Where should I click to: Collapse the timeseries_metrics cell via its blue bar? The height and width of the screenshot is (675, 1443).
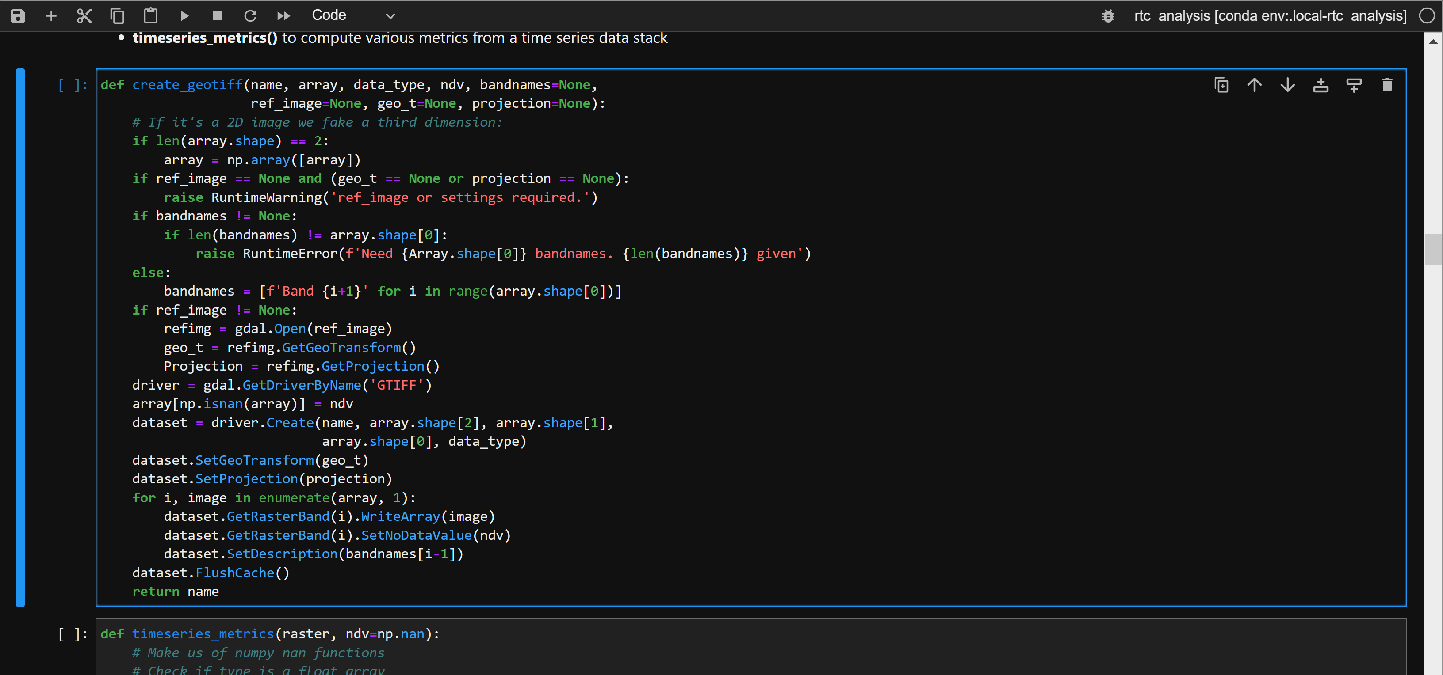[x=21, y=649]
